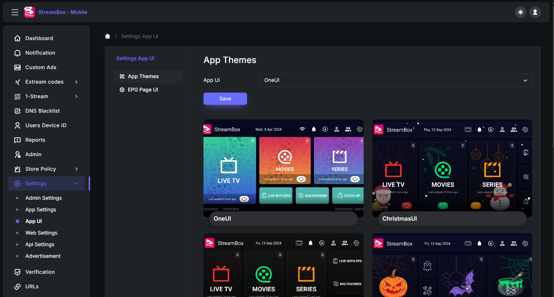
Task: Click the Admin user icon in sidebar
Action: tap(17, 154)
